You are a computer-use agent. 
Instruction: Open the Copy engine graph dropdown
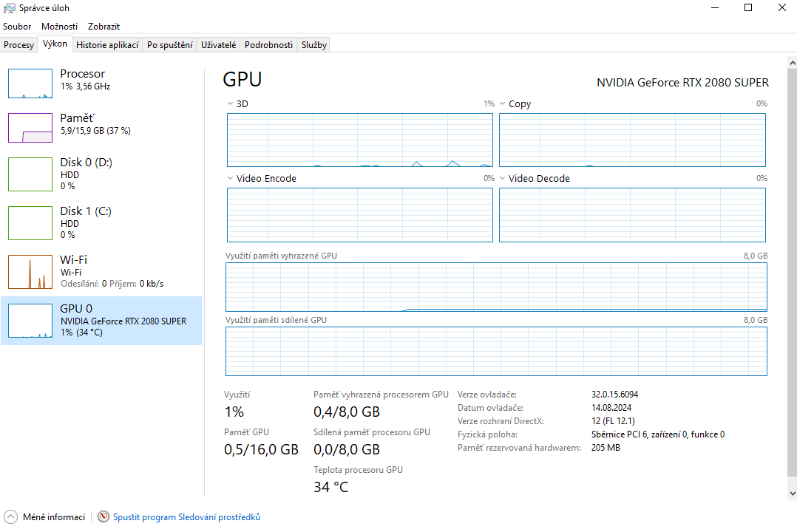point(503,104)
